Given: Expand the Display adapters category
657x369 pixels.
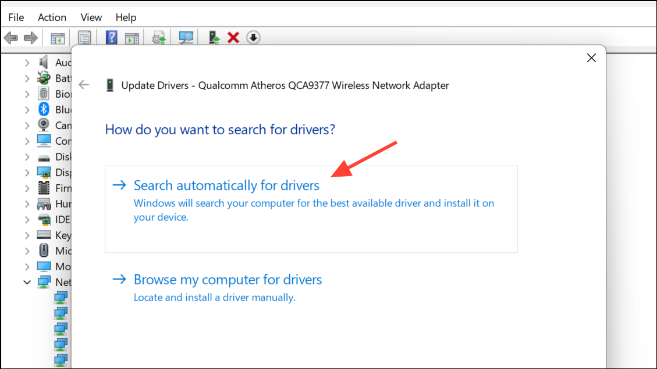Looking at the screenshot, I should (x=27, y=173).
